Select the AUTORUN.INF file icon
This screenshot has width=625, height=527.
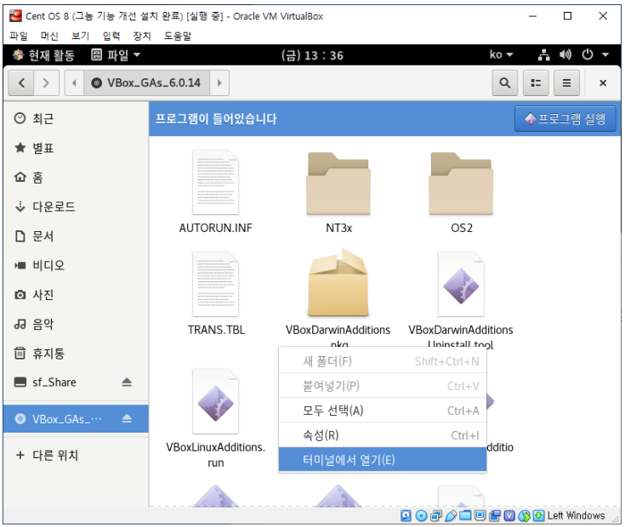(216, 182)
